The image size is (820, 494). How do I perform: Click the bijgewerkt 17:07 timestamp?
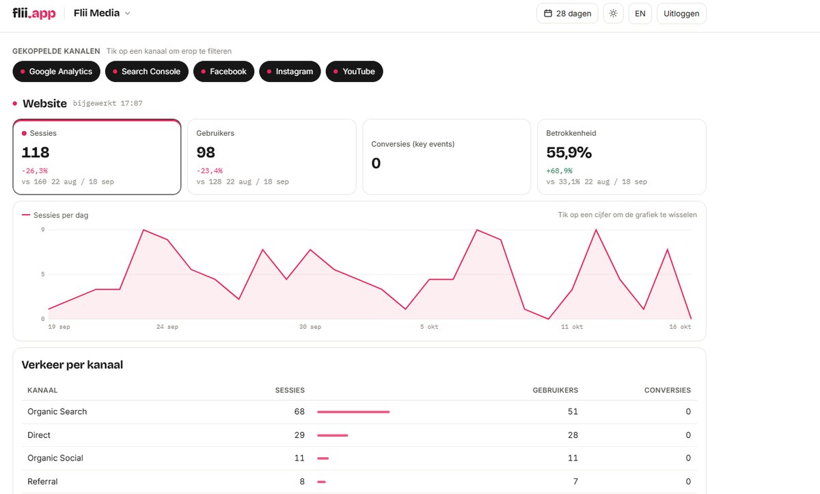108,104
